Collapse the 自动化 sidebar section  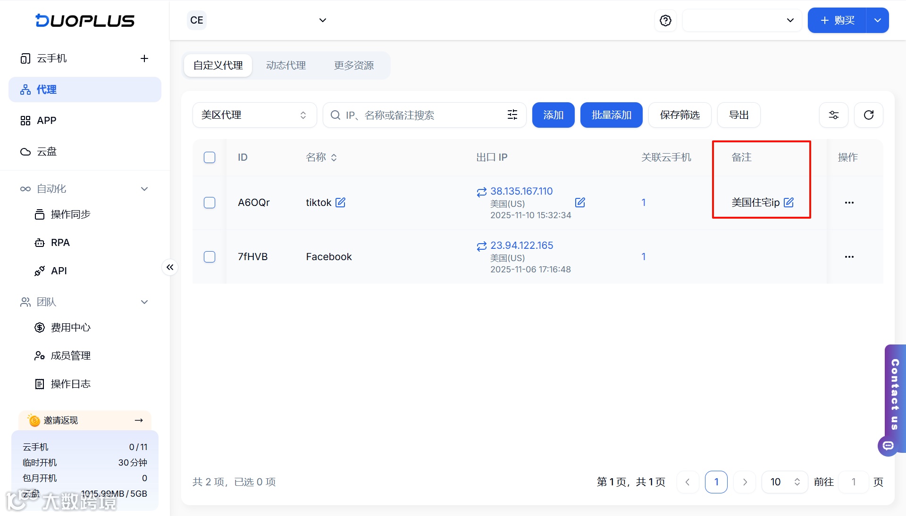144,189
